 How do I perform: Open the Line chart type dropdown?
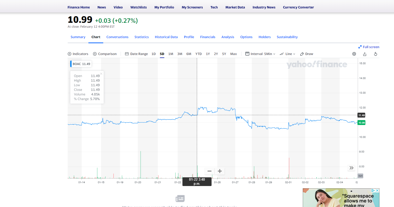pos(287,54)
